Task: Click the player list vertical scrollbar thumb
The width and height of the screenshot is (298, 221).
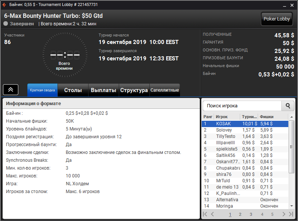Action: pos(291,146)
